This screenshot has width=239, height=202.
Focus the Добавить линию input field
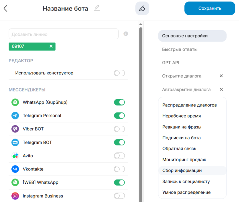(63, 34)
